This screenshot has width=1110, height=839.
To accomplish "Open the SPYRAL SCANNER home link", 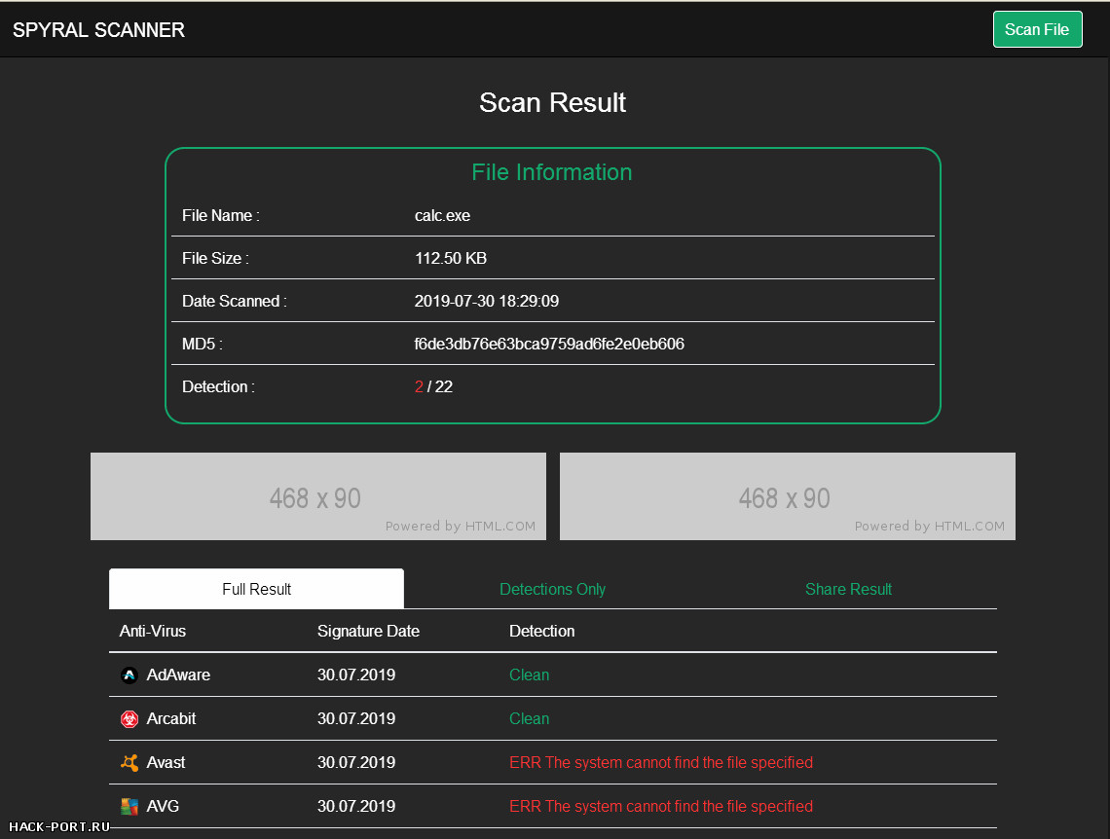I will (x=98, y=30).
